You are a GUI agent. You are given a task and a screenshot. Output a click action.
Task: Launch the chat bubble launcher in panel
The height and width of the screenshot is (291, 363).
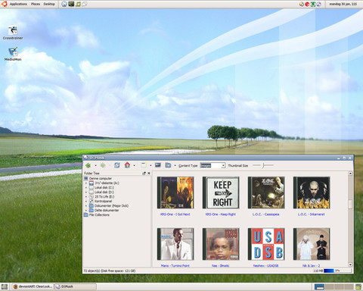click(x=85, y=4)
